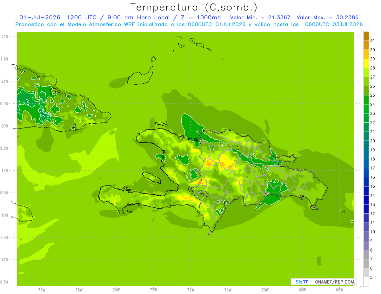Click the "75W" longitude axis label
The width and height of the screenshot is (381, 294).
[79, 290]
